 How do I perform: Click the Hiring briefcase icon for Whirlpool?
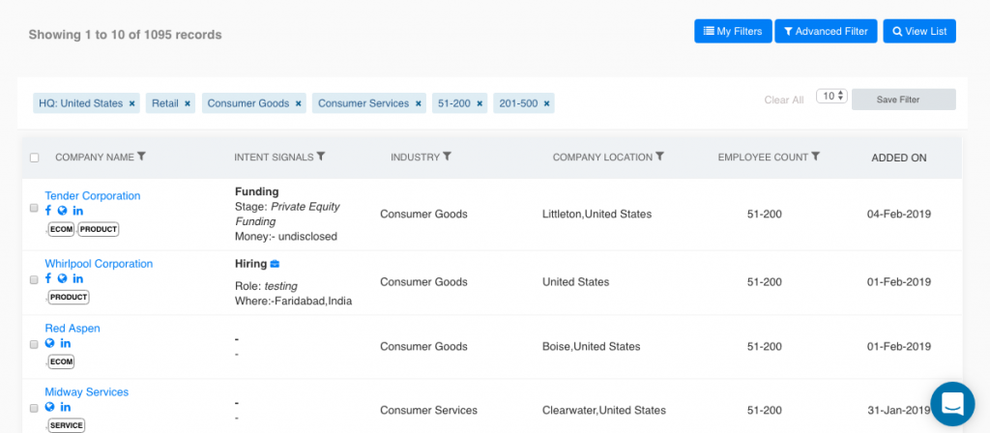click(x=275, y=264)
